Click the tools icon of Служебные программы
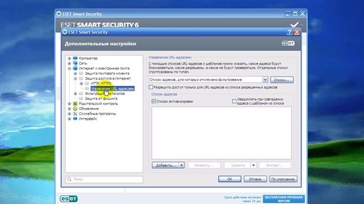Viewport: 364px width, 204px height. [x=75, y=113]
